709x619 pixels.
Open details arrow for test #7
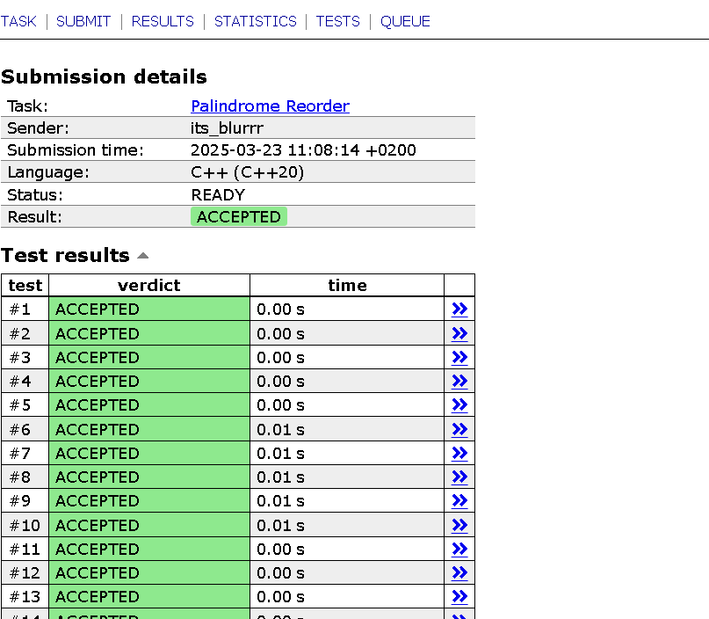459,453
